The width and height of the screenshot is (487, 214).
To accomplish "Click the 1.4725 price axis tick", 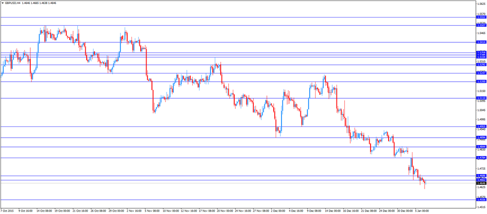I will click(x=482, y=169).
